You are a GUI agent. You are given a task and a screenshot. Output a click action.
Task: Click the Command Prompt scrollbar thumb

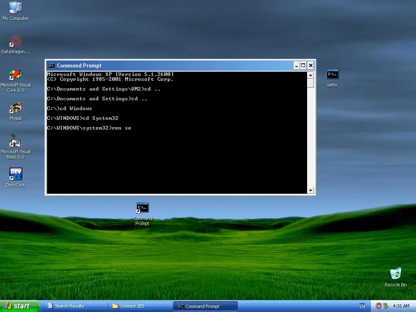310,83
